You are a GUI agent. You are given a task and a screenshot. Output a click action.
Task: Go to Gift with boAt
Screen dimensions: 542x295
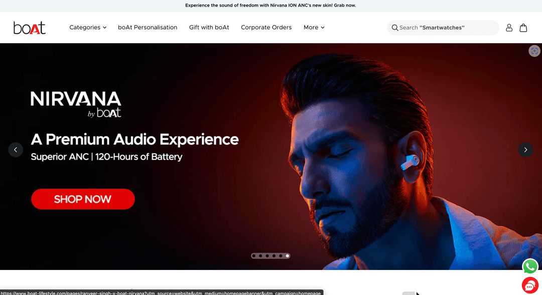209,27
